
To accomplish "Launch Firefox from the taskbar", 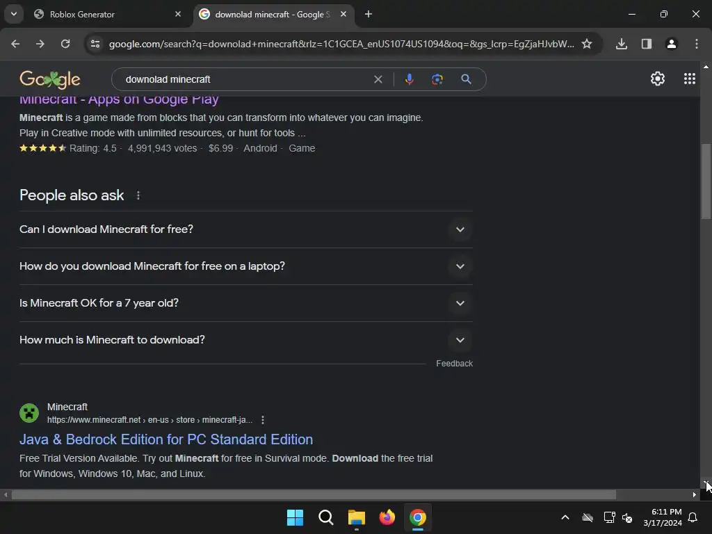I will (387, 517).
